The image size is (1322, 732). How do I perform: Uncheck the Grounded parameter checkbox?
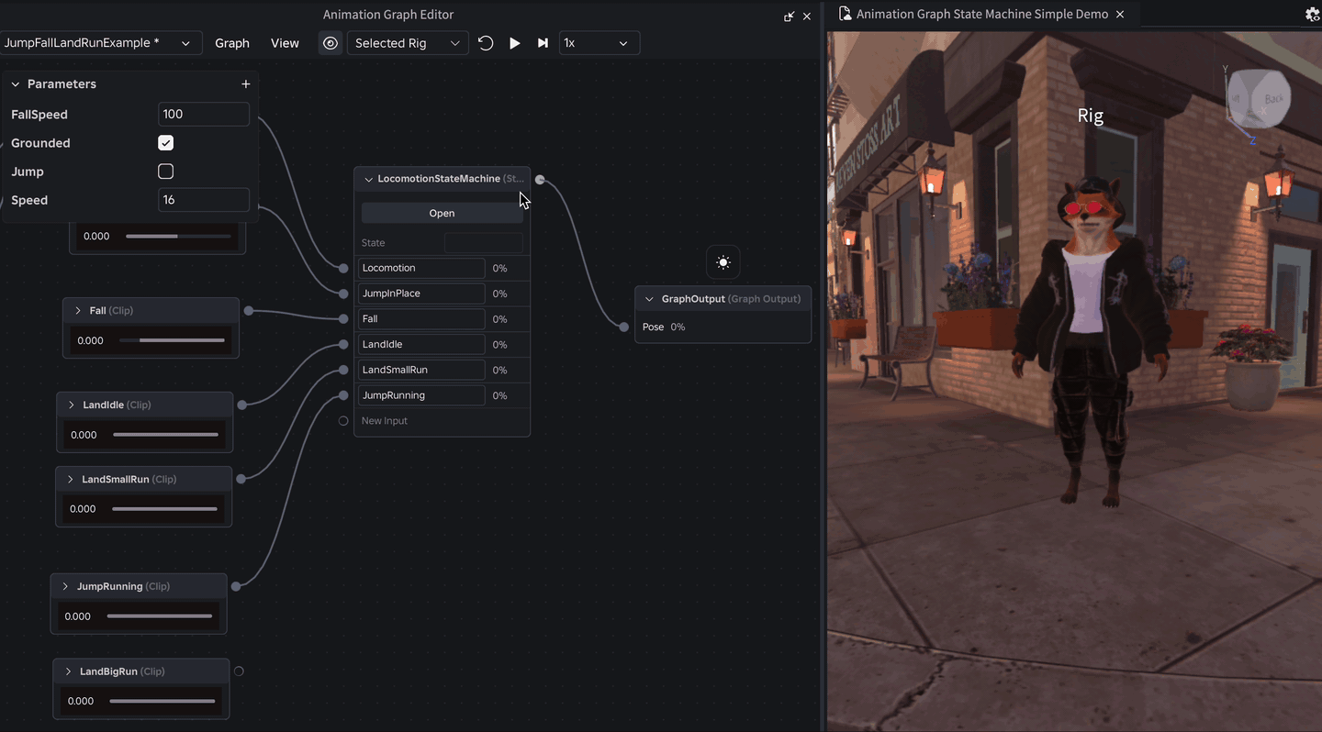pyautogui.click(x=166, y=143)
